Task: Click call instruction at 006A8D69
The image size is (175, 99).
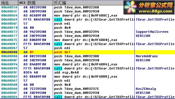Action: (94, 20)
